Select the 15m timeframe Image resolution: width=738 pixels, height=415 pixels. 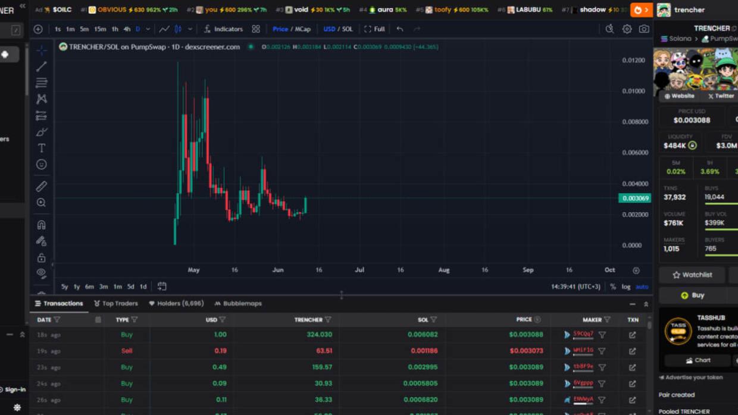click(x=100, y=29)
